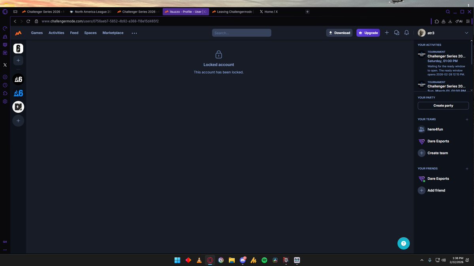Viewport: 474px width, 266px height.
Task: Open the atr3 profile avatar
Action: (422, 33)
